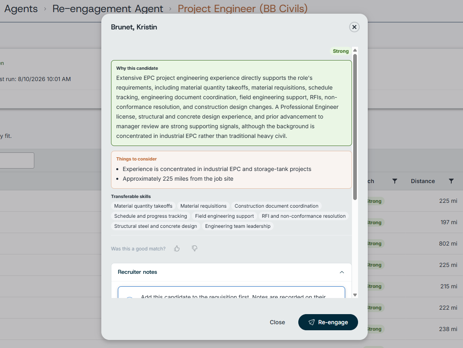Image resolution: width=463 pixels, height=348 pixels.
Task: Go to Re-engagement Agent breadcrumb
Action: [x=108, y=8]
